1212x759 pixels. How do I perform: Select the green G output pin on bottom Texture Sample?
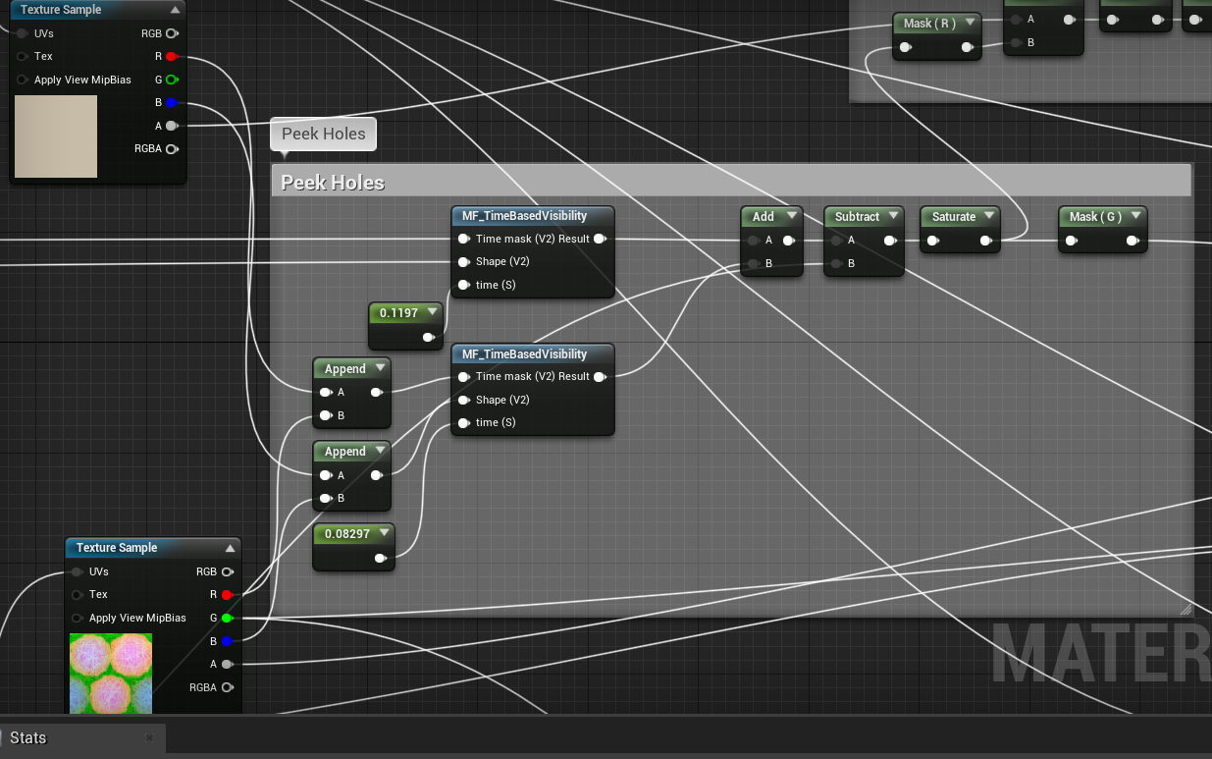[x=227, y=618]
